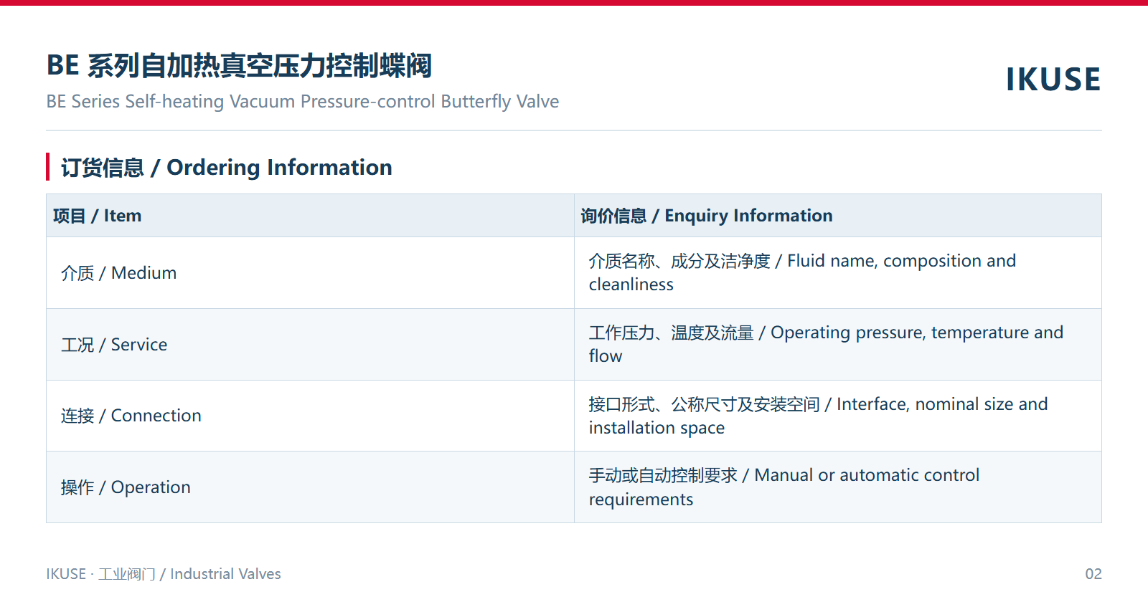Click the Ordering Information section heading
The image size is (1148, 602).
(226, 168)
